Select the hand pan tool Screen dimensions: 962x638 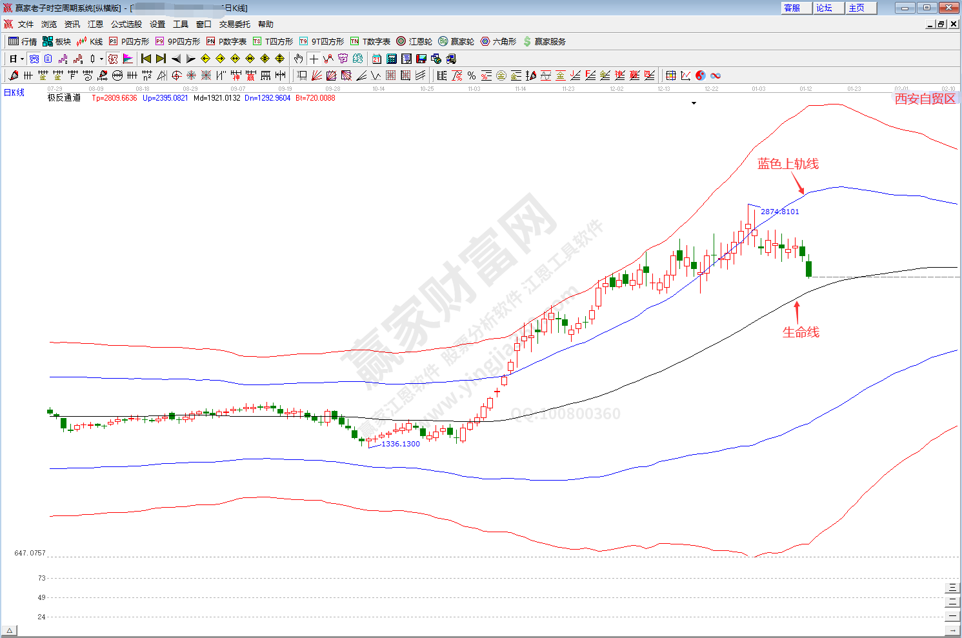coord(298,59)
